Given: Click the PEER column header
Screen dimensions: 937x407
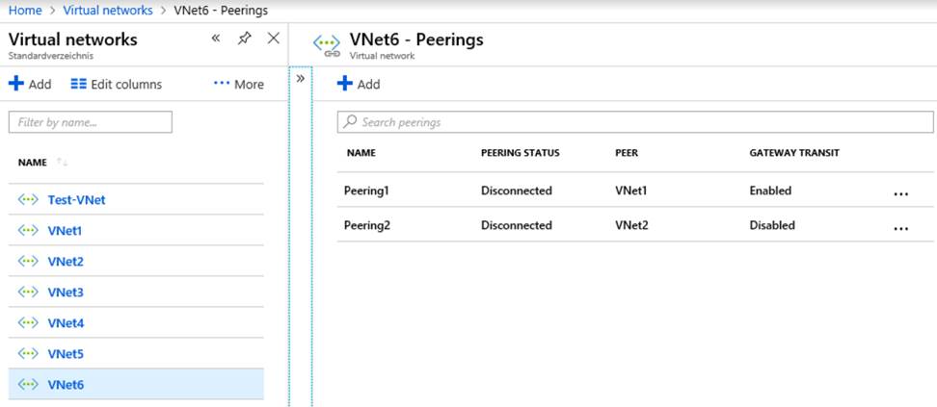Looking at the screenshot, I should click(627, 153).
